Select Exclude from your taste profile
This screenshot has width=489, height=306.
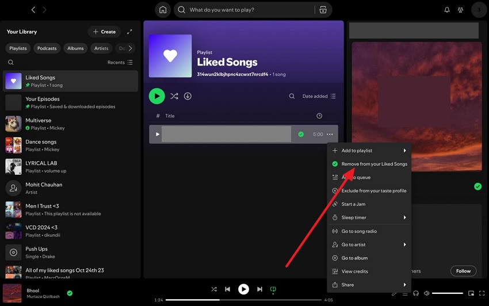369,191
